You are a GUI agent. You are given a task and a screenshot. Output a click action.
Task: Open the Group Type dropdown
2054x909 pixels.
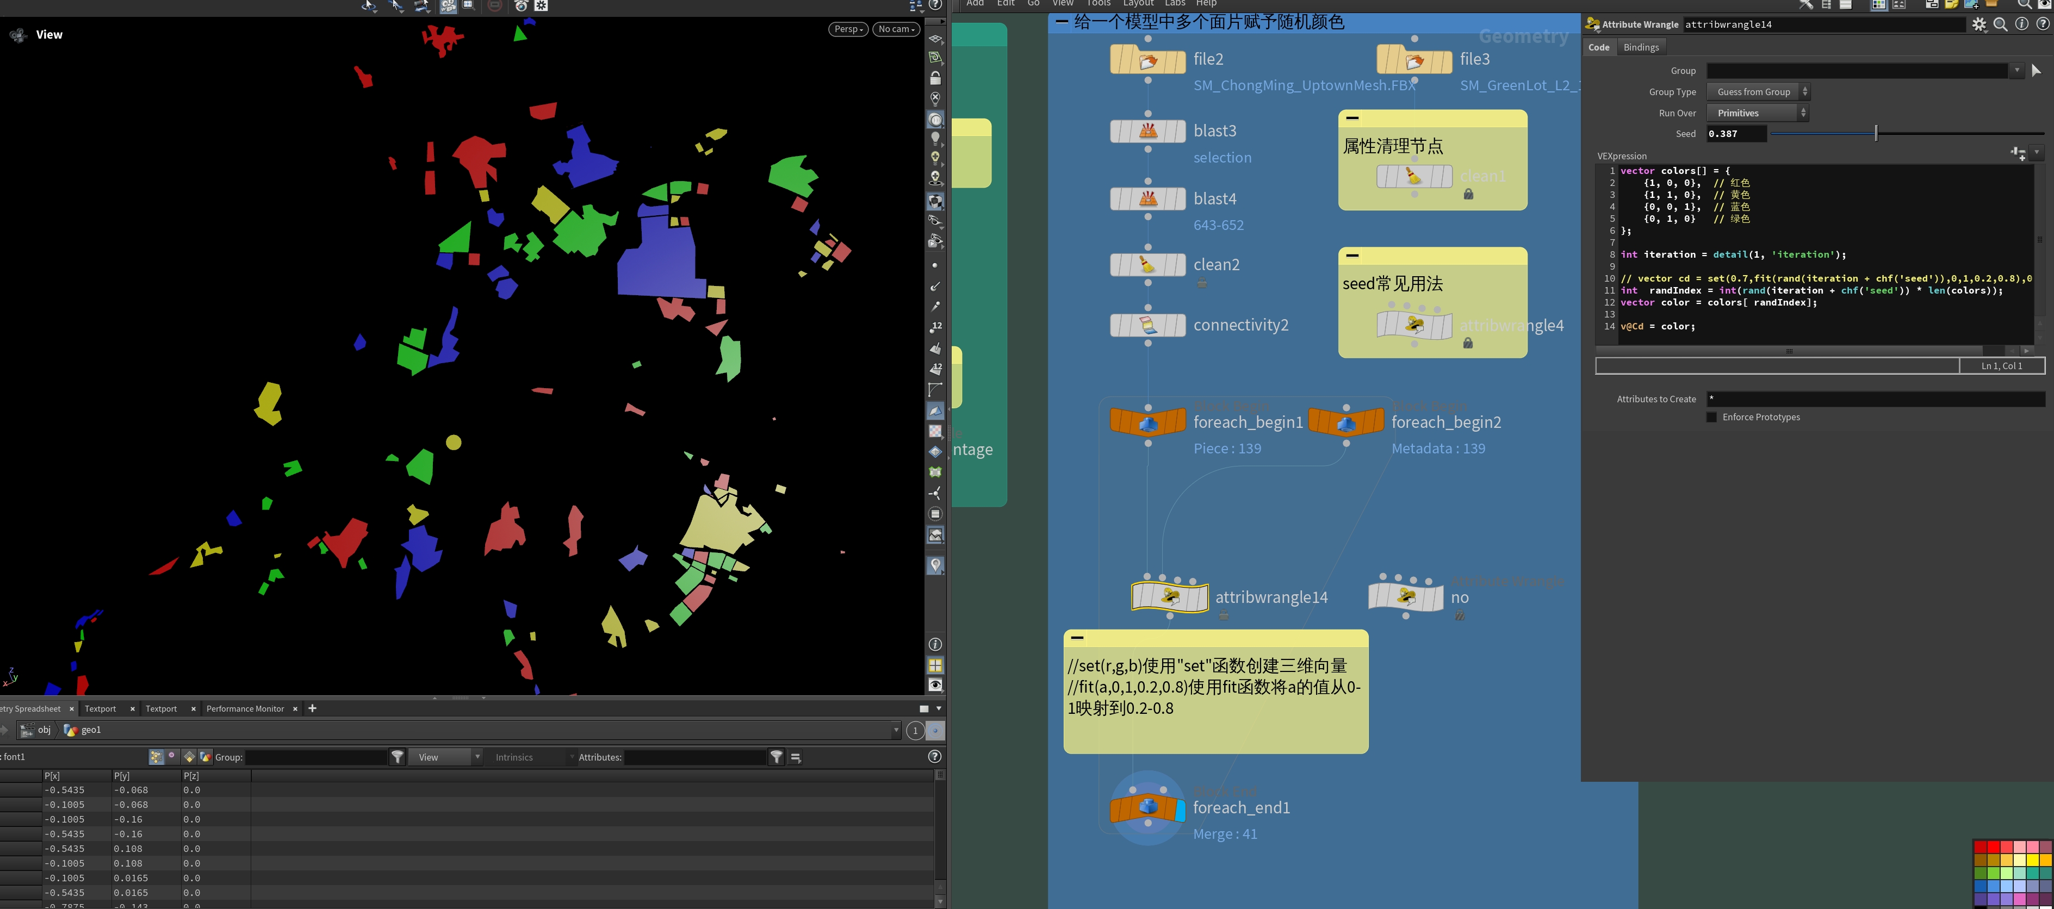pyautogui.click(x=1758, y=92)
